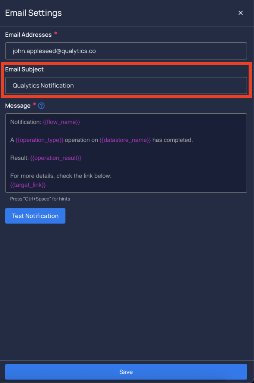
Task: Click the Qualytics Notification subject text
Action: point(43,86)
